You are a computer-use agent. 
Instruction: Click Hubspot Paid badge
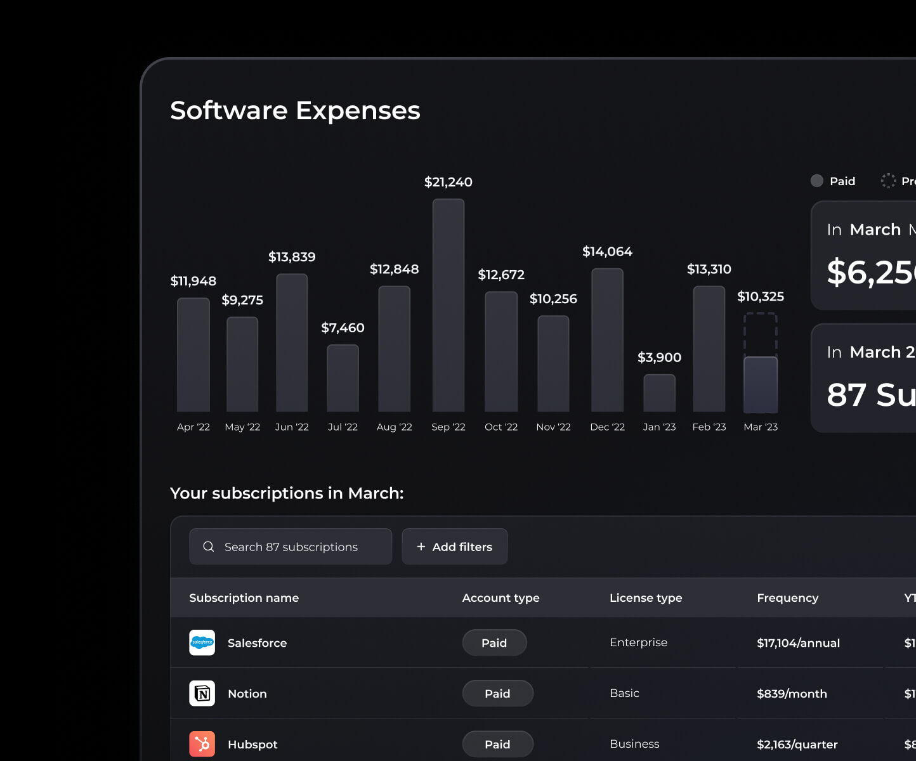pos(497,744)
